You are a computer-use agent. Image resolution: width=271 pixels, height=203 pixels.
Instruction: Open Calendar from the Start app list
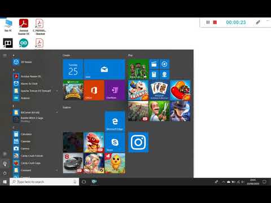coord(35,141)
